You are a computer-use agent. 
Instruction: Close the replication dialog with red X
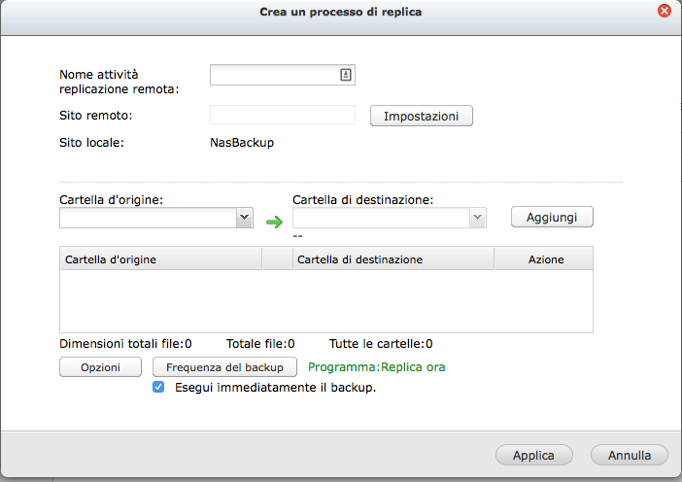665,12
